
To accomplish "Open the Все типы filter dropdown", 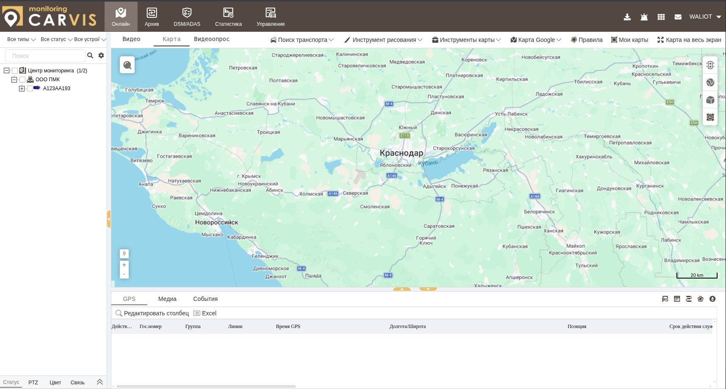I will [x=21, y=39].
